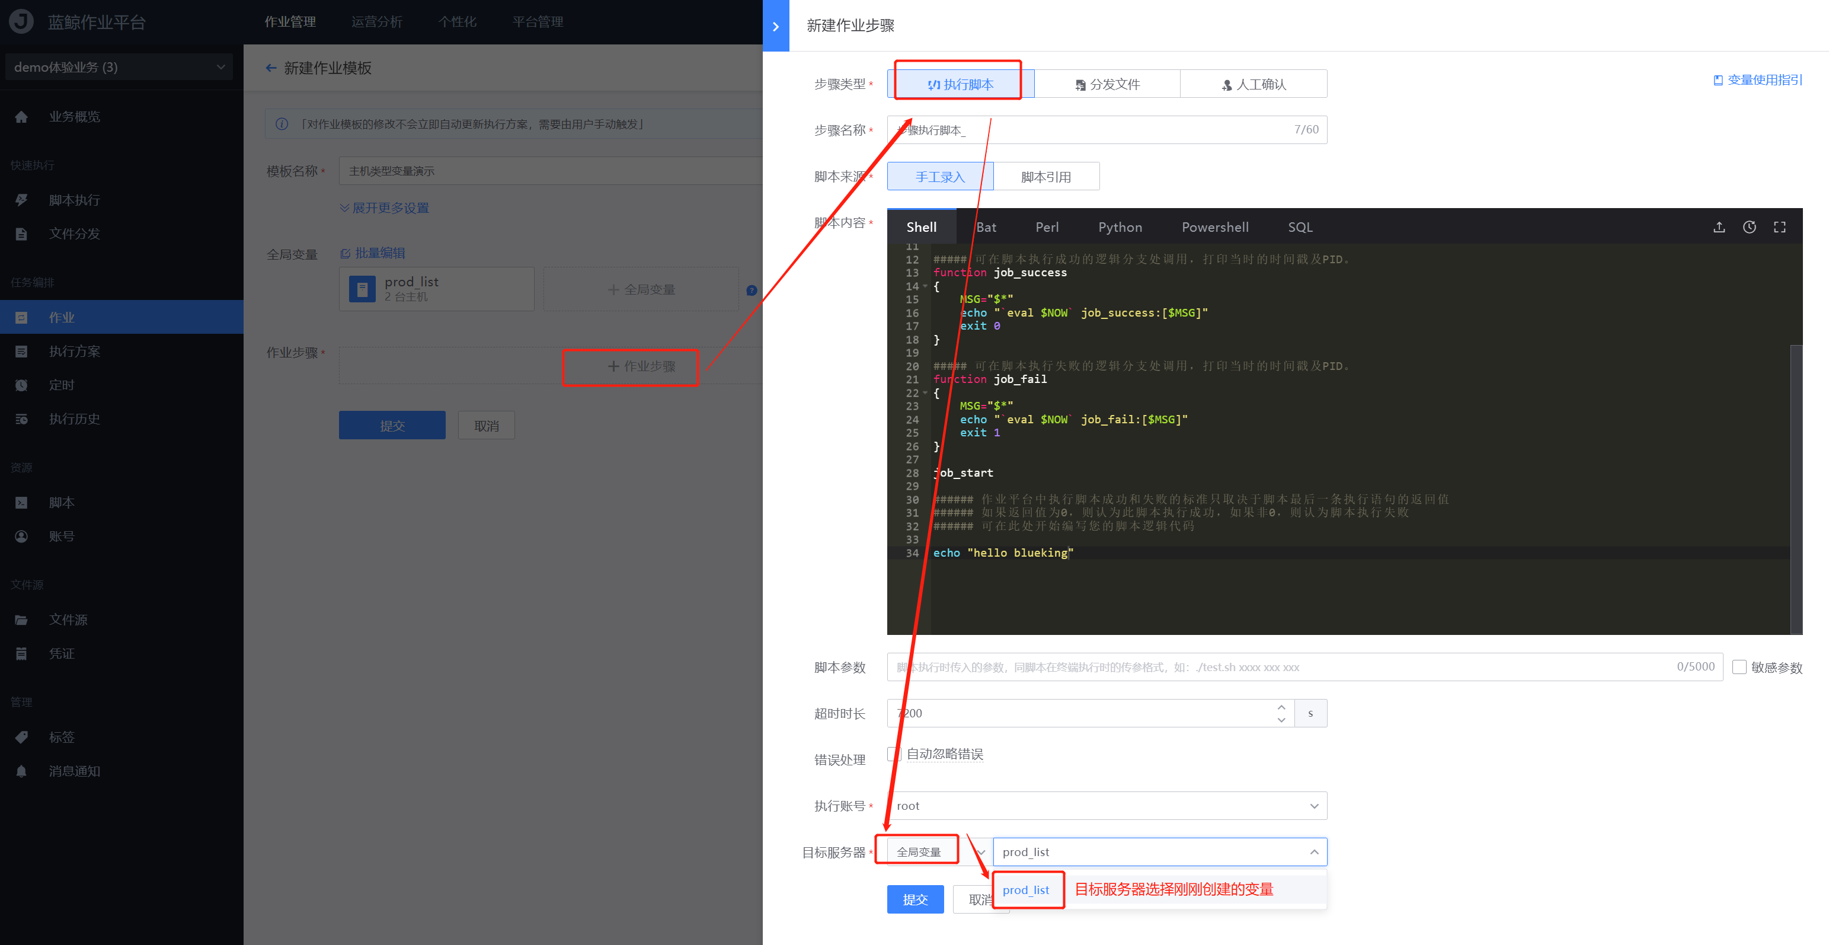Open the demo体验业务 business dropdown
The width and height of the screenshot is (1829, 945).
(119, 67)
